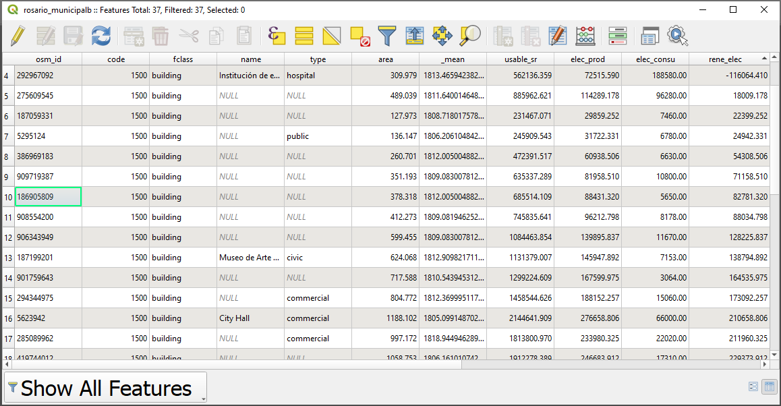Click the osm_id column header
781x406 pixels.
49,59
